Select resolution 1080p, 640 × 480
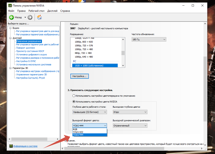 coord(84,57)
